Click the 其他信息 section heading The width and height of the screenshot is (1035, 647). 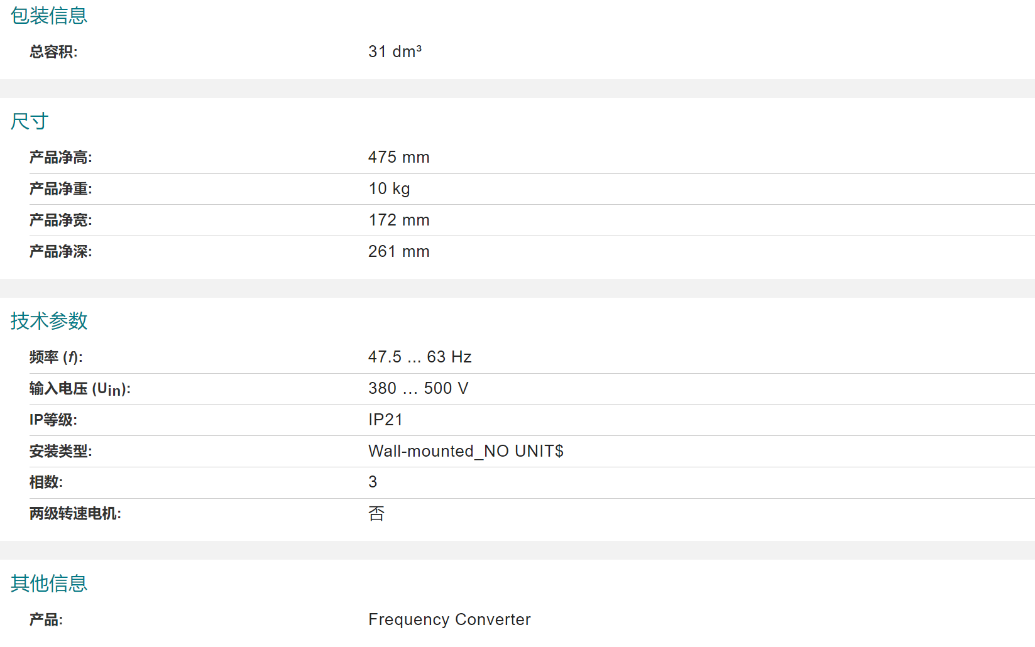(49, 584)
